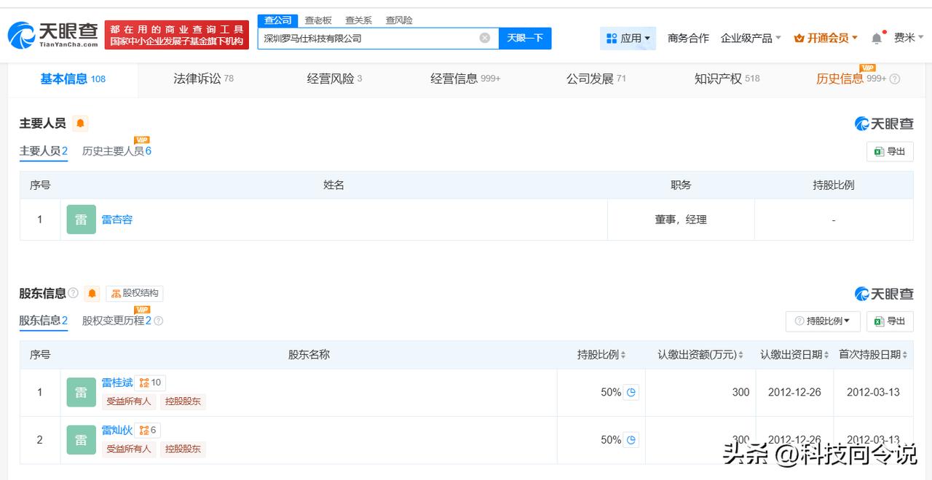Switch to the 知识产权 tab

[727, 79]
